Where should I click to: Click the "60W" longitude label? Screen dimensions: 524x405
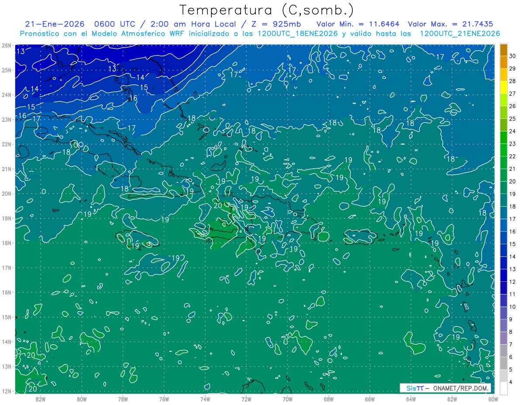coord(493,399)
